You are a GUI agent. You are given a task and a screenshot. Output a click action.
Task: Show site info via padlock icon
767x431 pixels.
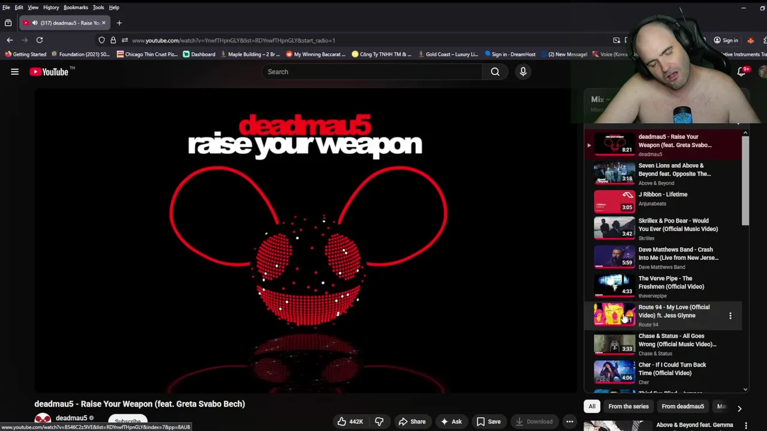click(113, 40)
